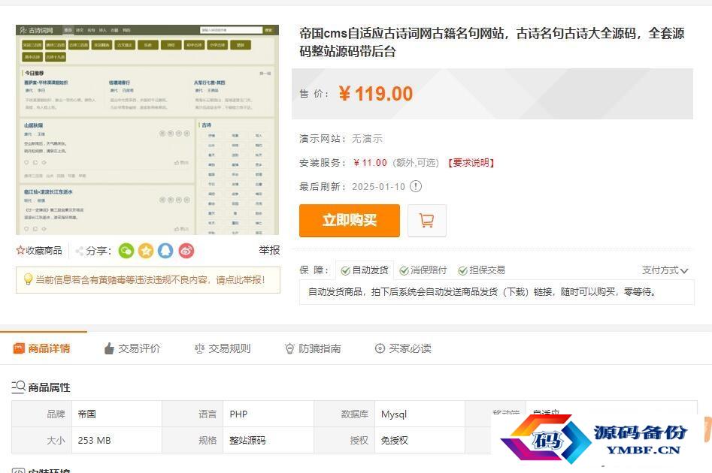
Task: Click the 举报 report link
Action: pos(269,250)
